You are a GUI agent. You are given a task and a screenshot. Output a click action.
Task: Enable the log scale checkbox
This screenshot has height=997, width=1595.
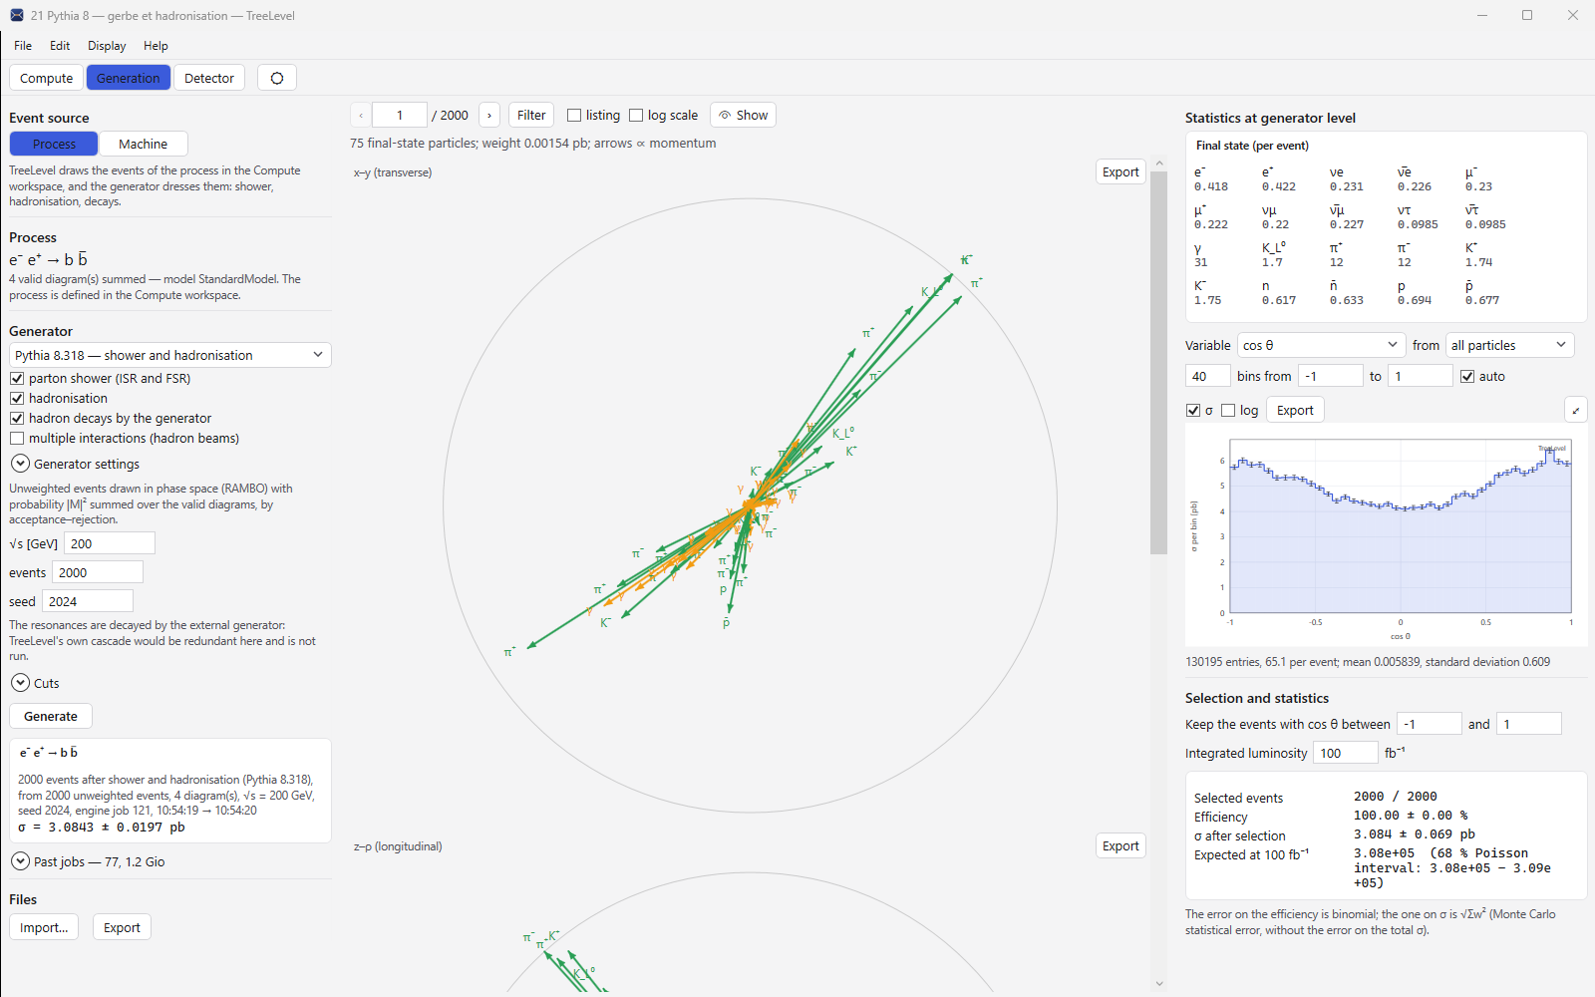coord(636,116)
